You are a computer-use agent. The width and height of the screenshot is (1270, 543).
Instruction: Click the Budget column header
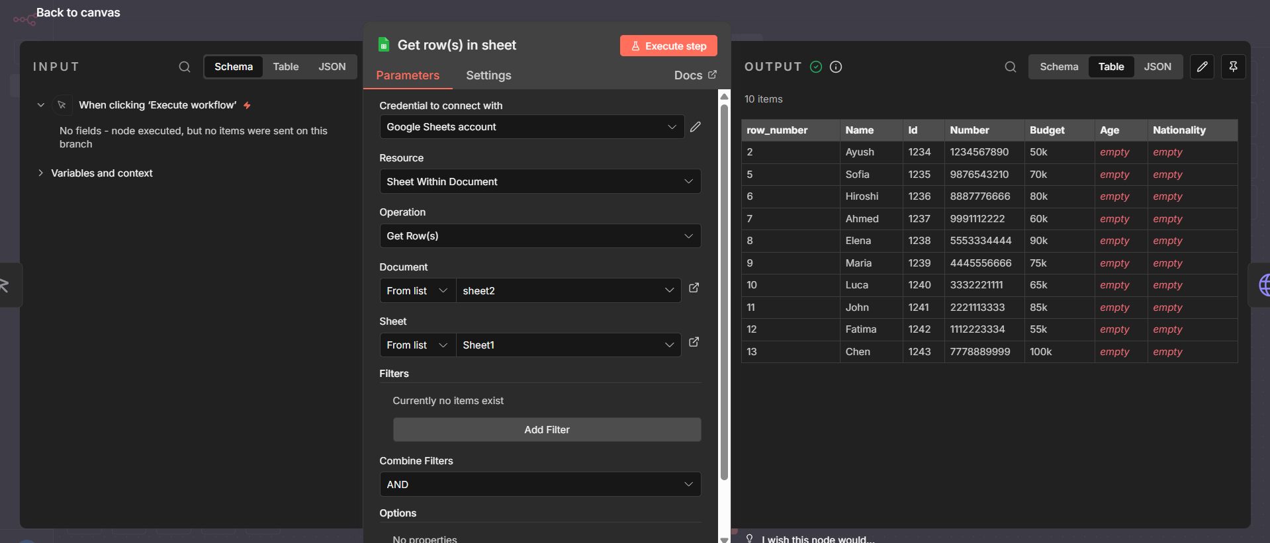tap(1060, 130)
